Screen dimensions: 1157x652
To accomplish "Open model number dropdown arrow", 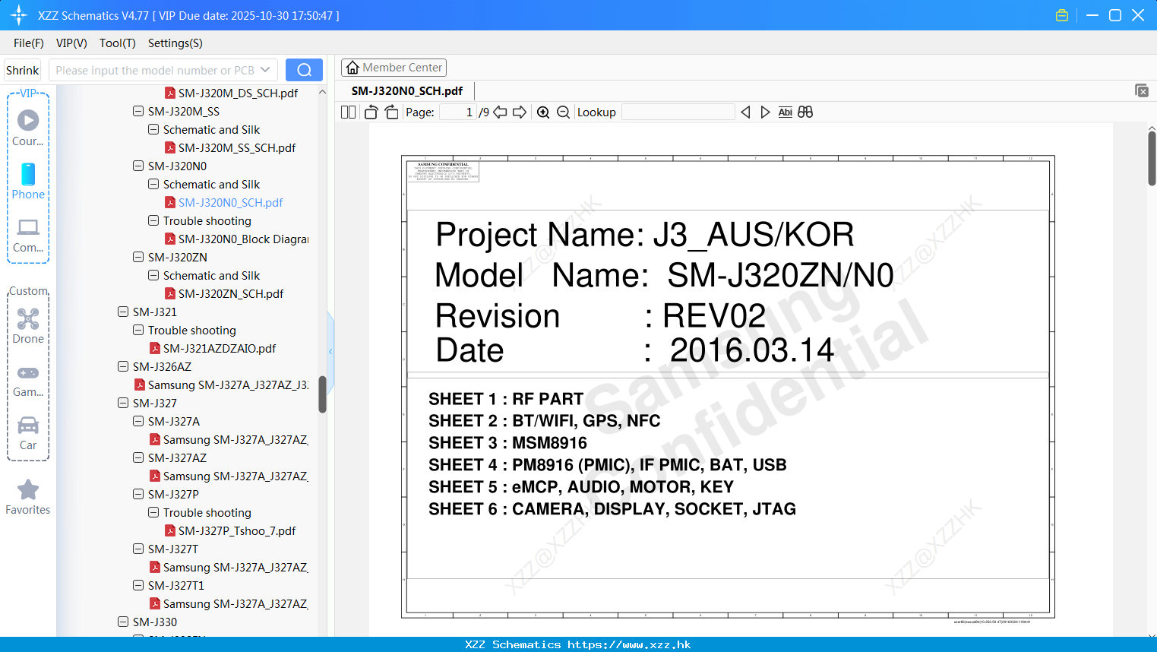I will 265,70.
